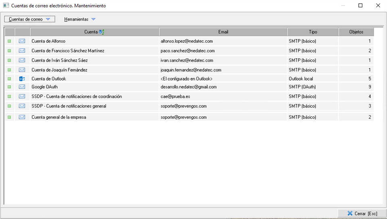The width and height of the screenshot is (387, 219).
Task: Click the app icon in the title bar
Action: pyautogui.click(x=6, y=6)
